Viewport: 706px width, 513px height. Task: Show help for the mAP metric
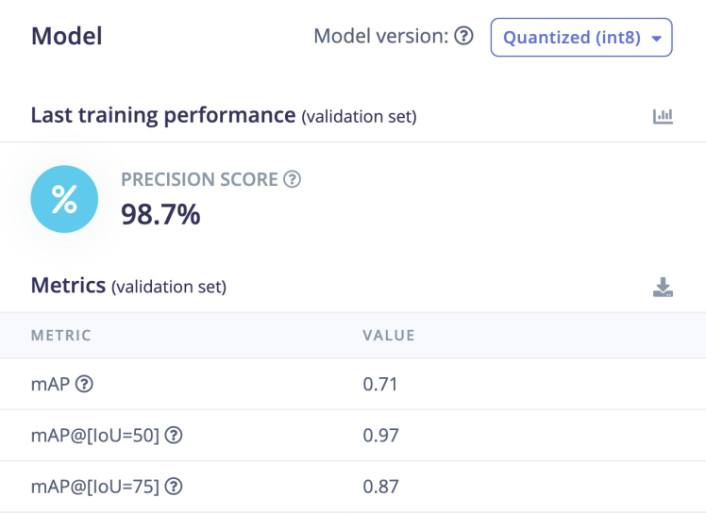pos(85,384)
